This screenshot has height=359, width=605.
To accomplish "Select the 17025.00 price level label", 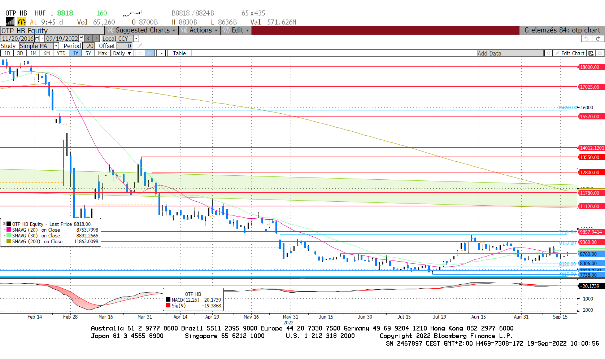I will [x=592, y=87].
